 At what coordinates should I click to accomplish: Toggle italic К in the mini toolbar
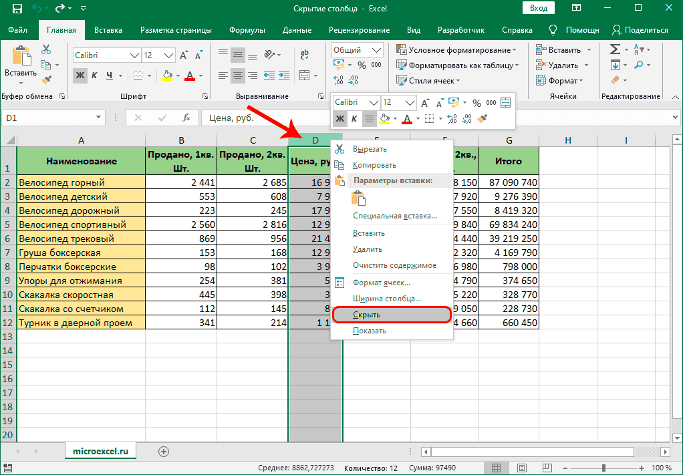click(x=354, y=118)
